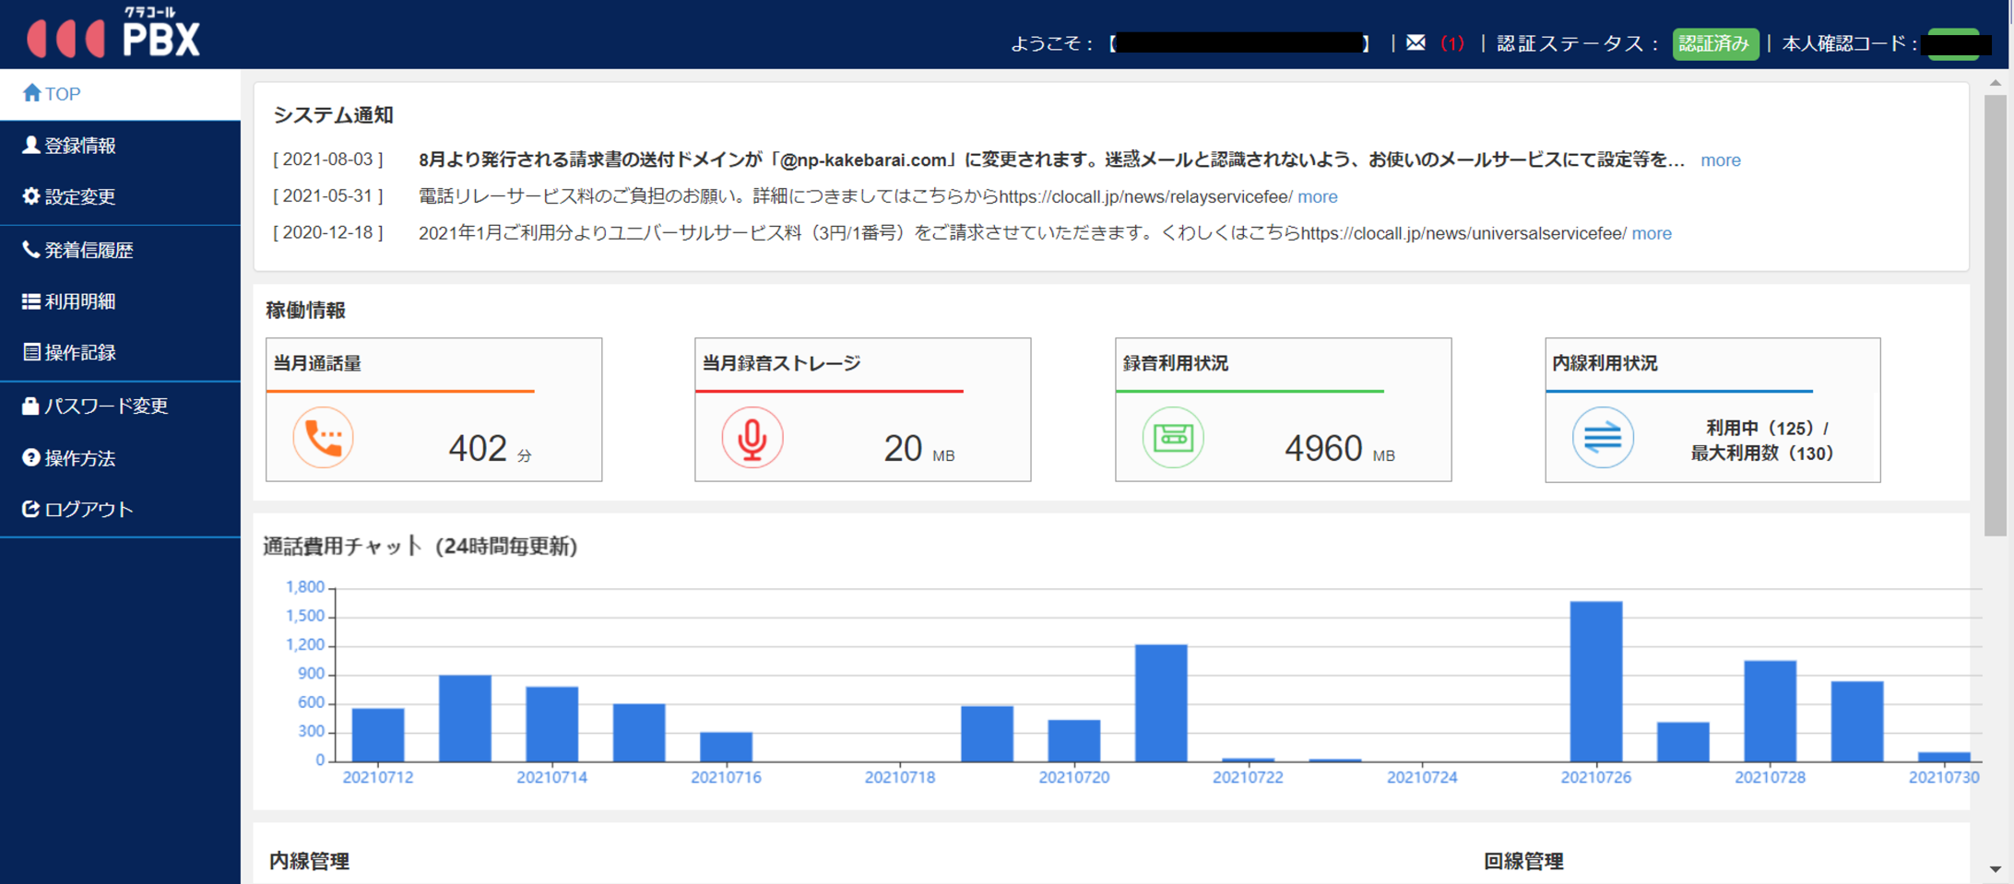Click the green 認証済み status badge

coord(1714,43)
